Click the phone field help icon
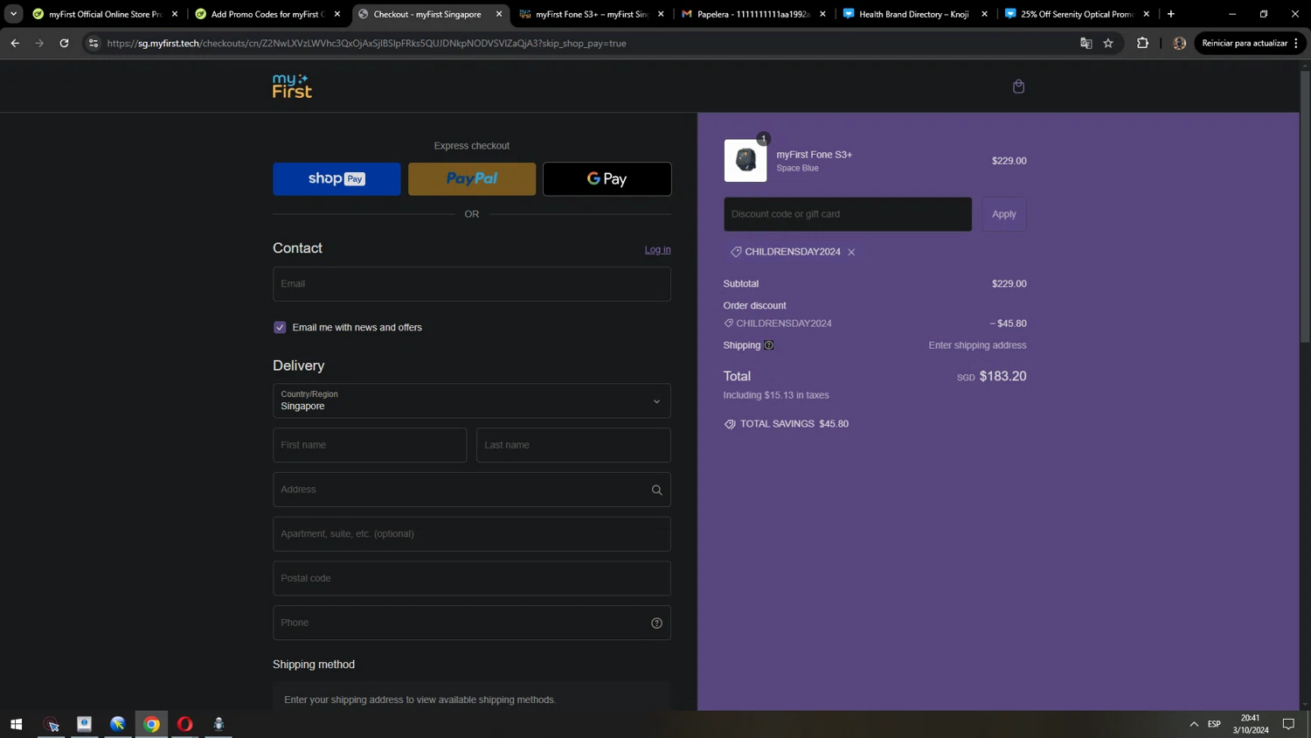Screen dimensions: 1311x738 [656, 623]
